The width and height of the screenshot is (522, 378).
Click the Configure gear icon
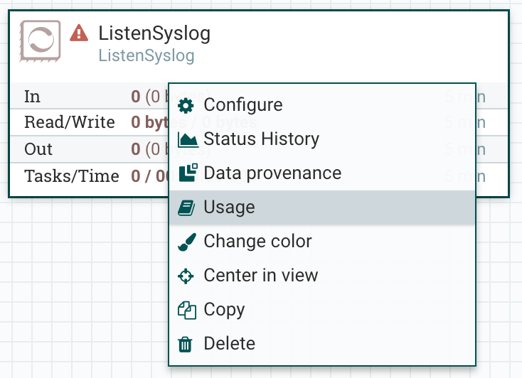[x=186, y=105]
